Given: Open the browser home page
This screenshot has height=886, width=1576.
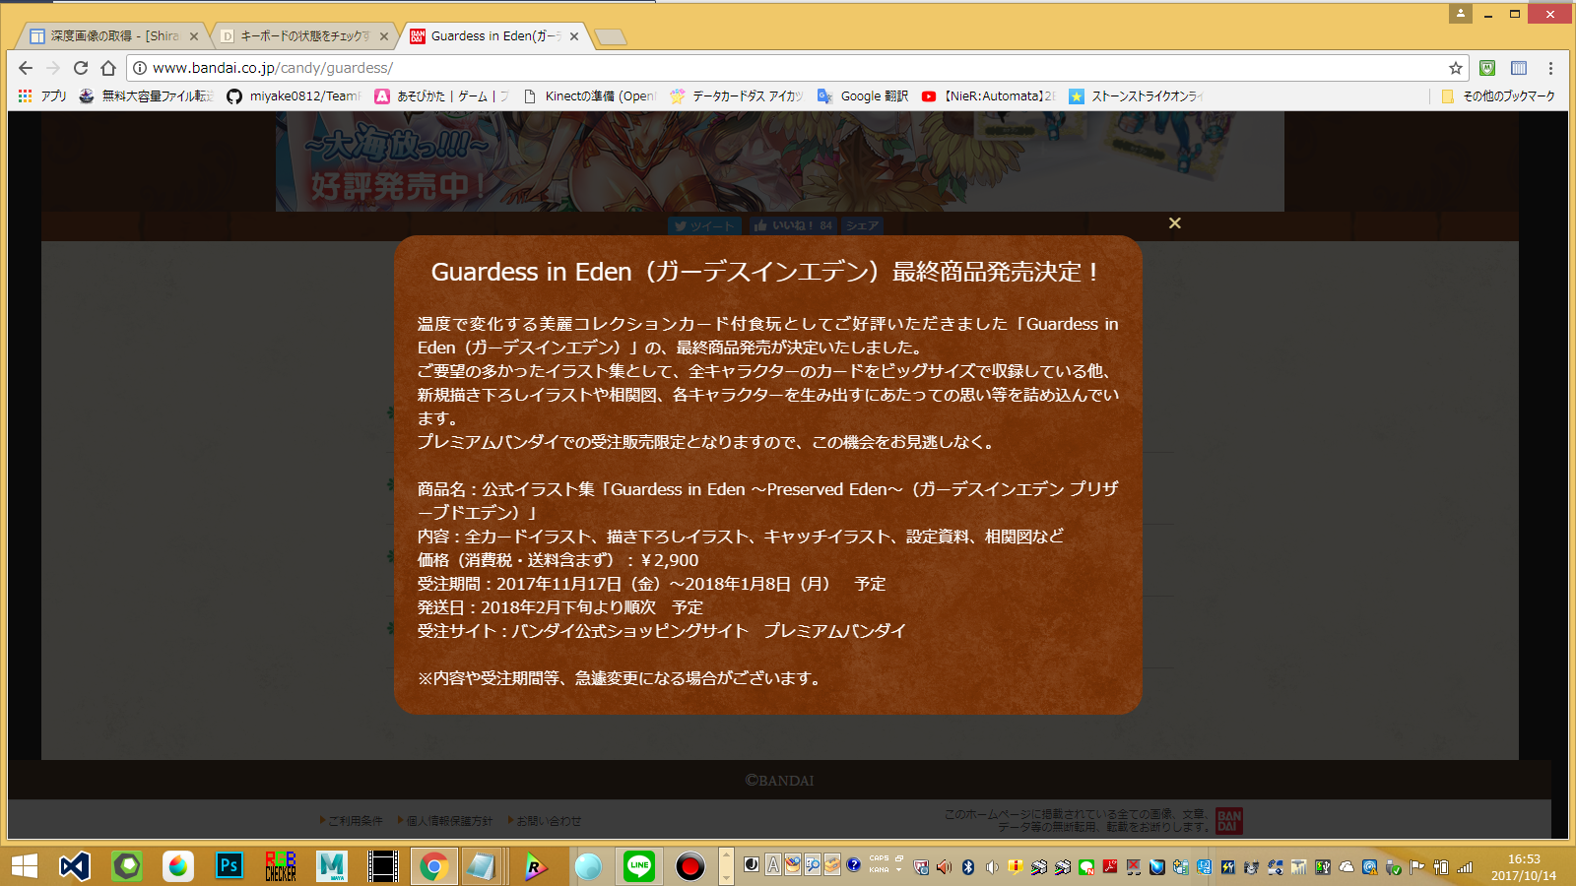Looking at the screenshot, I should (108, 68).
